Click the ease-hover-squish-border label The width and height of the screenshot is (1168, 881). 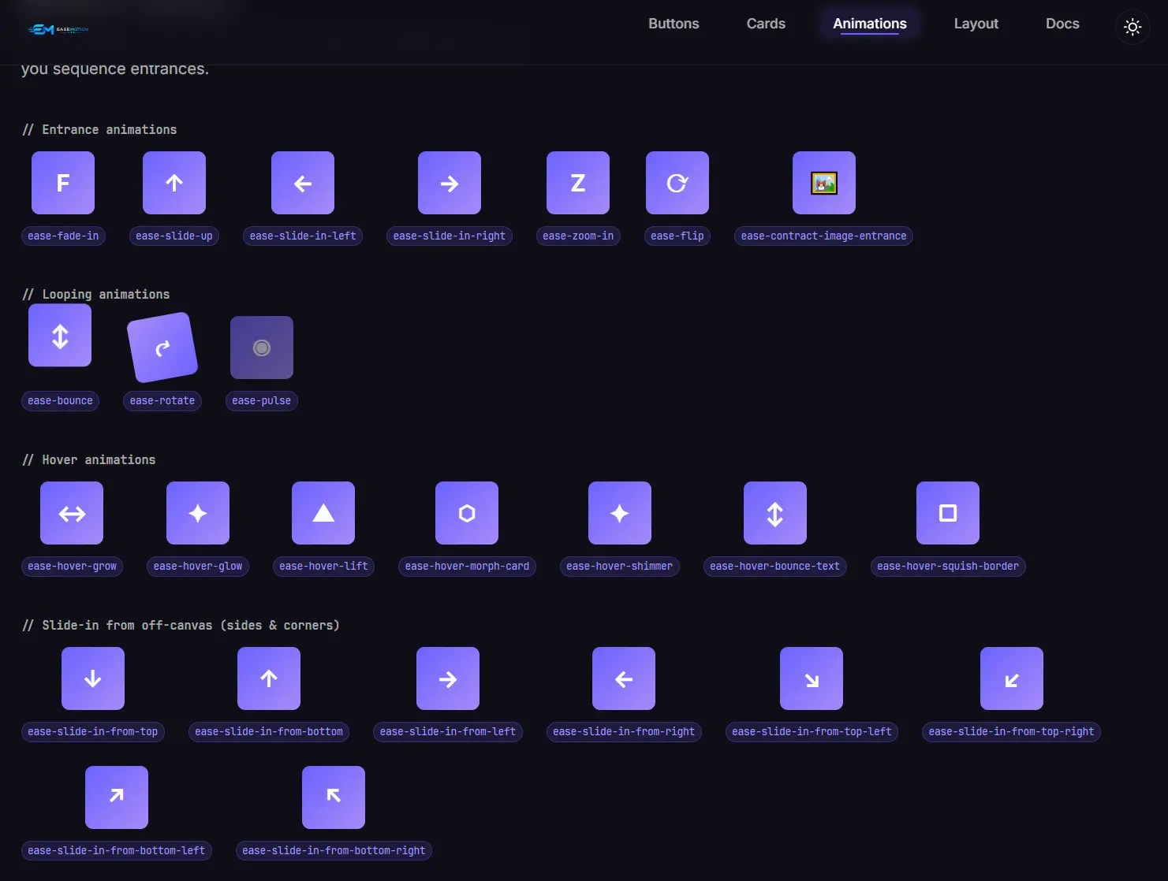[948, 566]
